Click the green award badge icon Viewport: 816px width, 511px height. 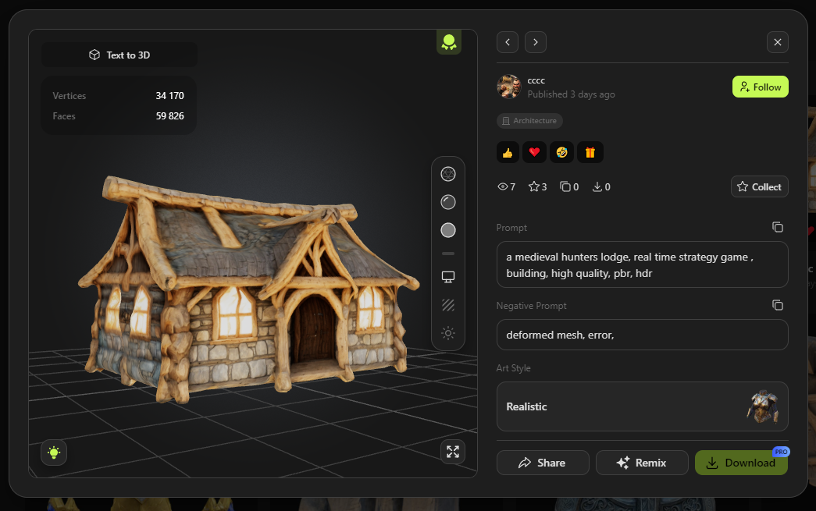(x=448, y=42)
